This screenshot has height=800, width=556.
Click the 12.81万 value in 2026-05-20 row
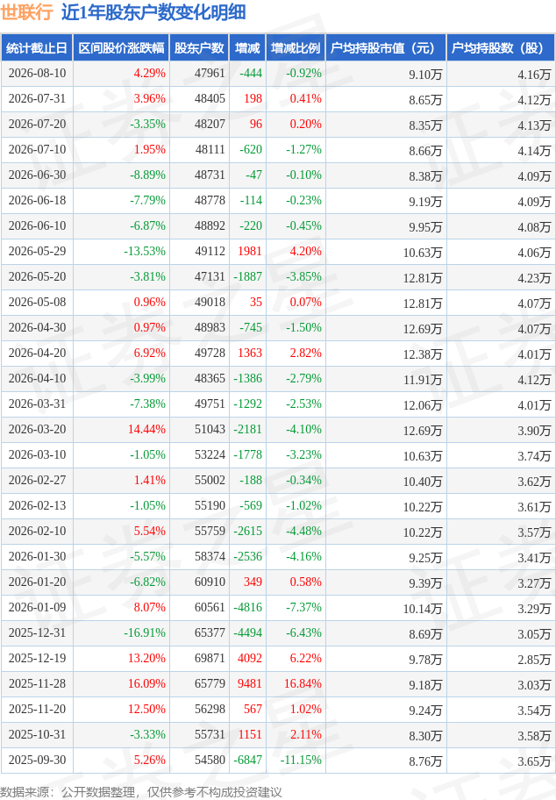(x=423, y=277)
